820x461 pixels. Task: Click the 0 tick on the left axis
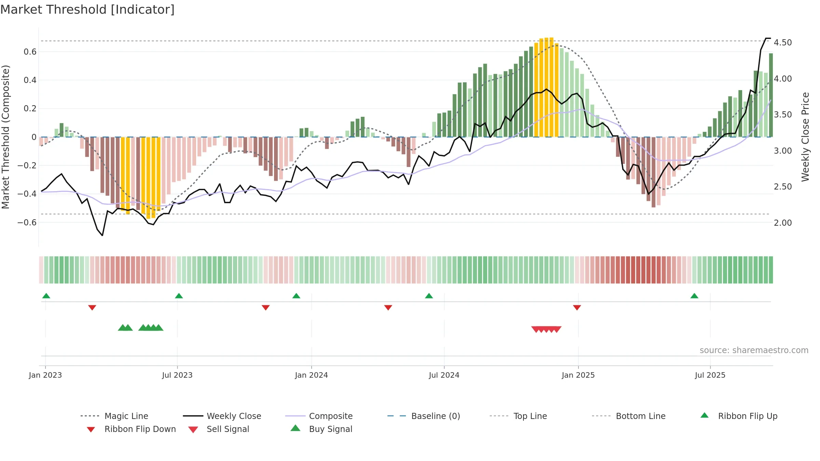click(34, 137)
